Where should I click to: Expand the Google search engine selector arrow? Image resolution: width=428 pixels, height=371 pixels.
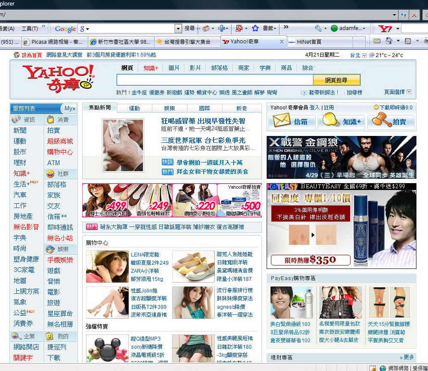[x=87, y=28]
